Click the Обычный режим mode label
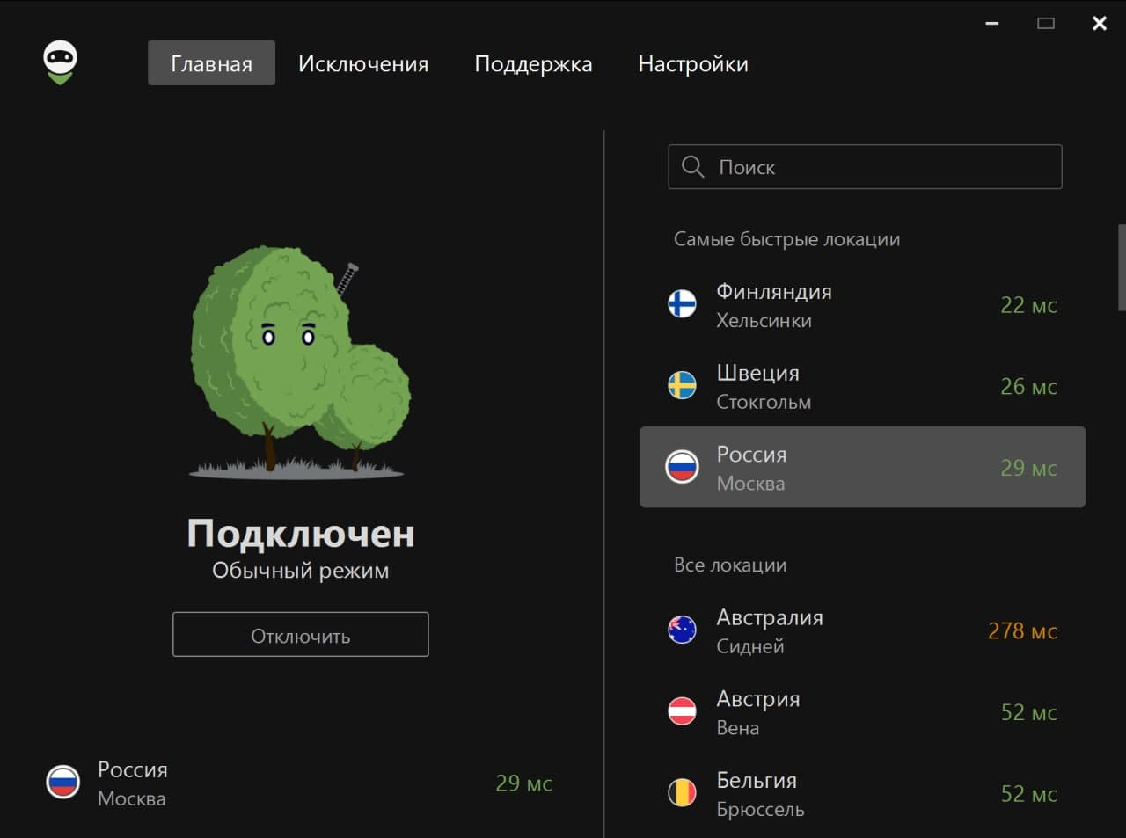The image size is (1126, 838). pos(301,571)
